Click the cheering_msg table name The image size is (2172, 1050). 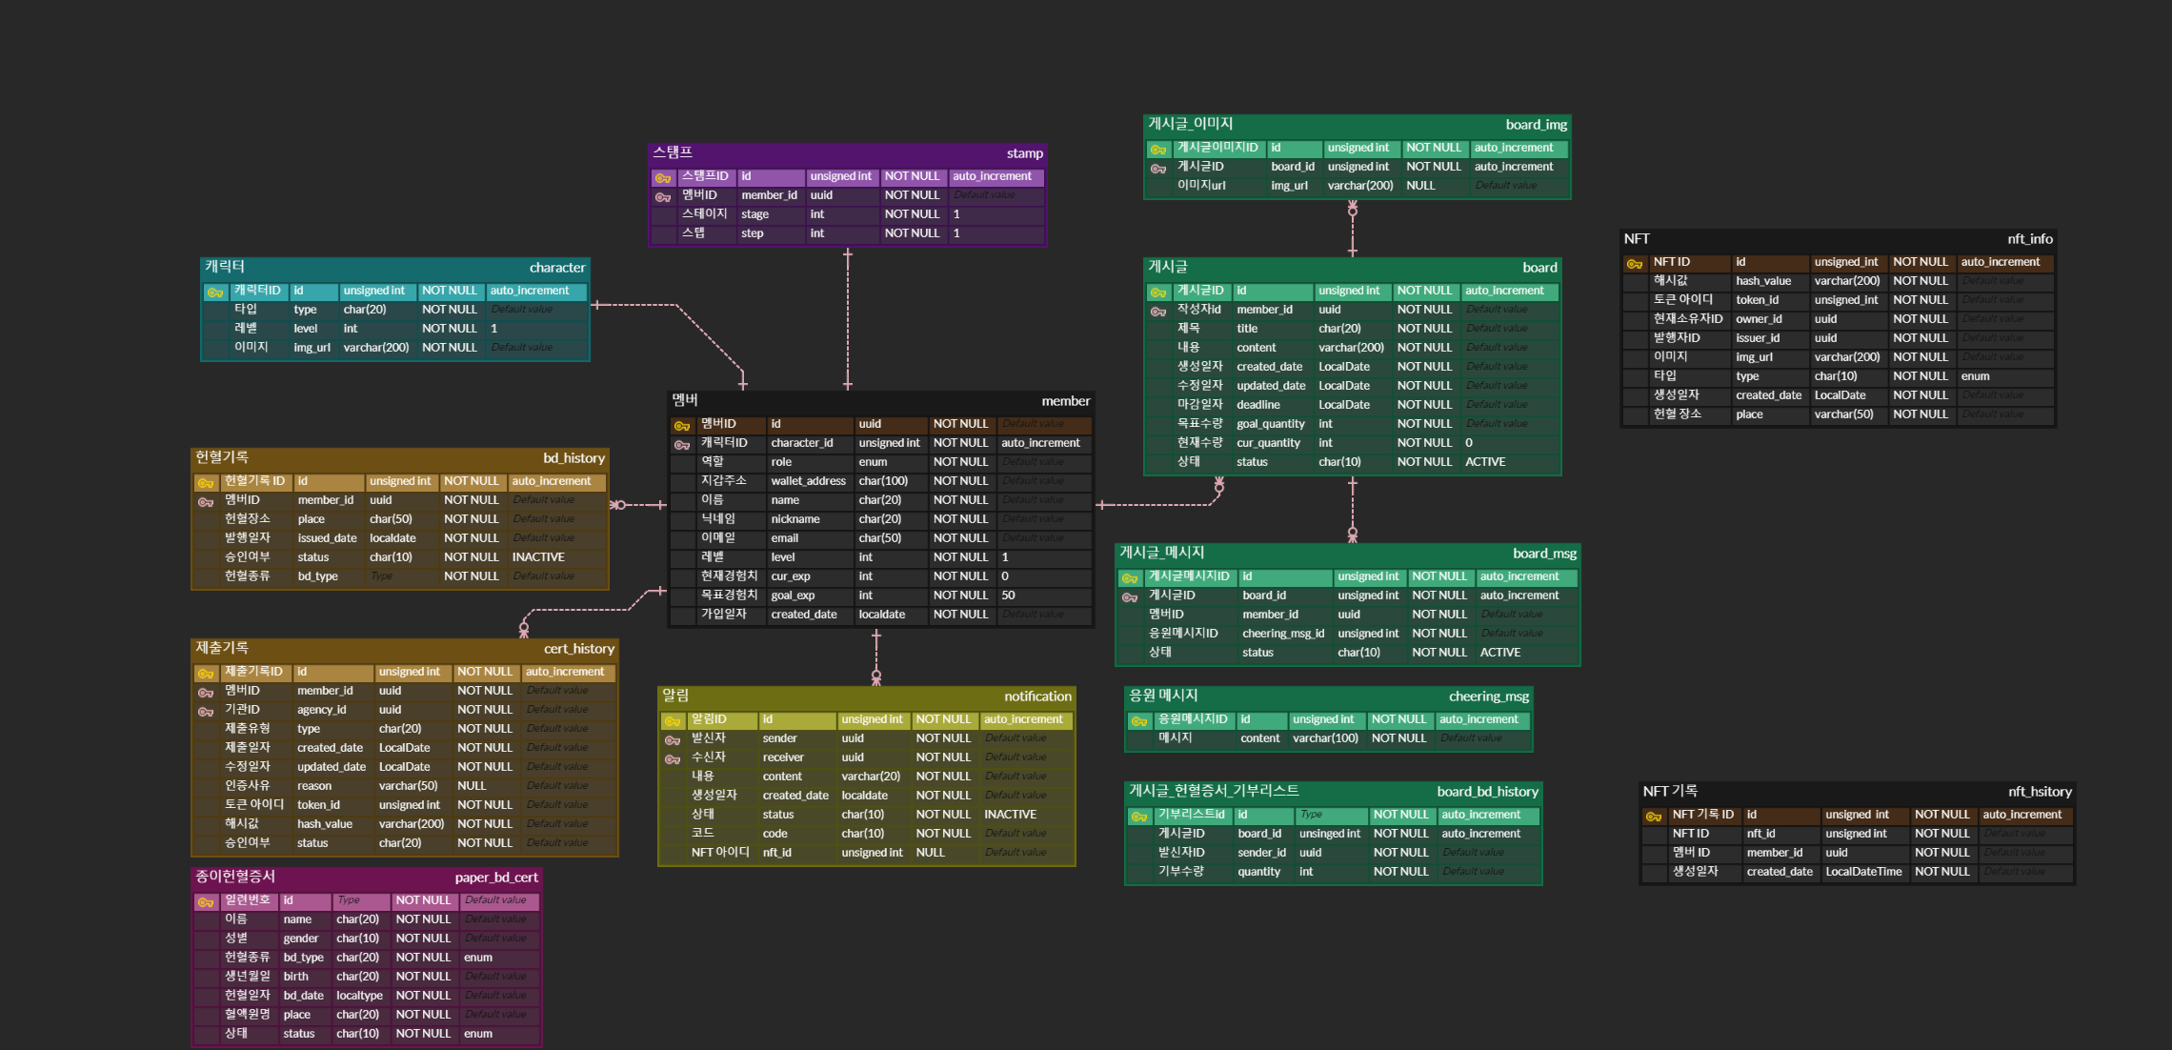(1488, 697)
